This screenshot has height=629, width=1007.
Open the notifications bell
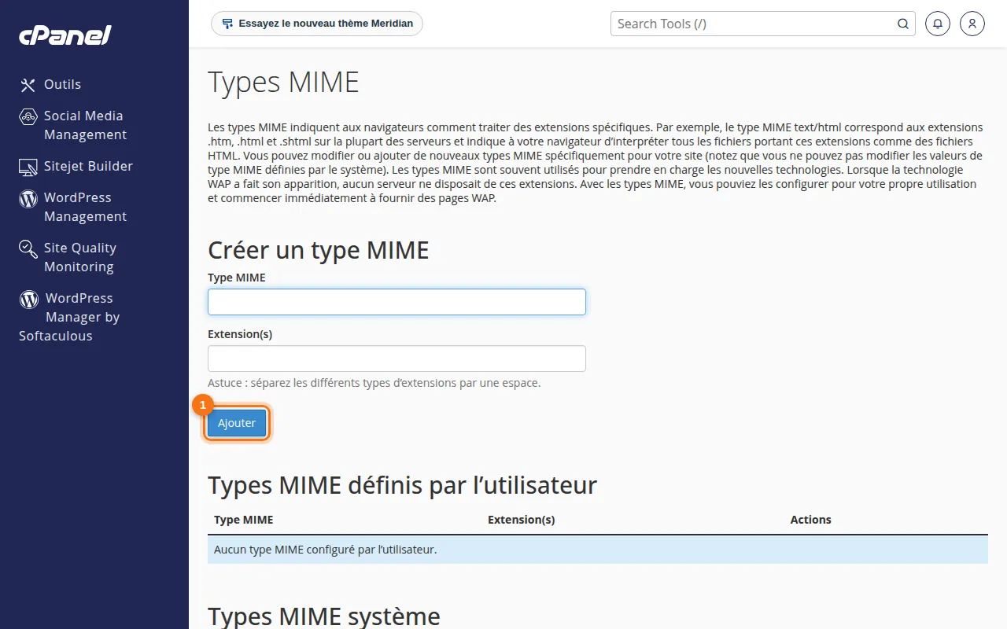pyautogui.click(x=937, y=24)
